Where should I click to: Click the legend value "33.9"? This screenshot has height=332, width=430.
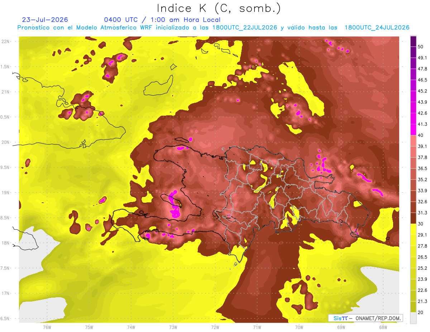(422, 191)
